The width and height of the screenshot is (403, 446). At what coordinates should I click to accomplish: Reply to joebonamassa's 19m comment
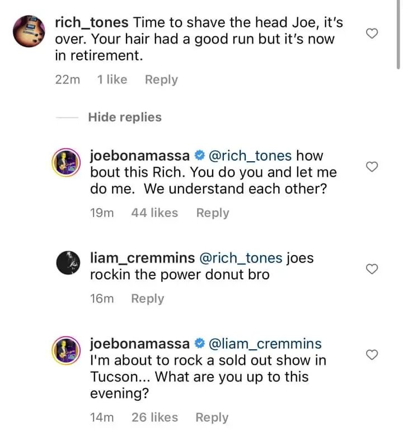(212, 213)
